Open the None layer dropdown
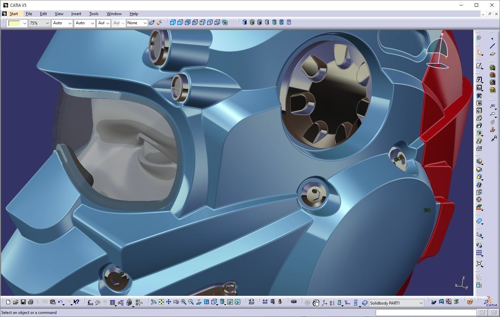Screen dimensions: 500x317 (145, 23)
